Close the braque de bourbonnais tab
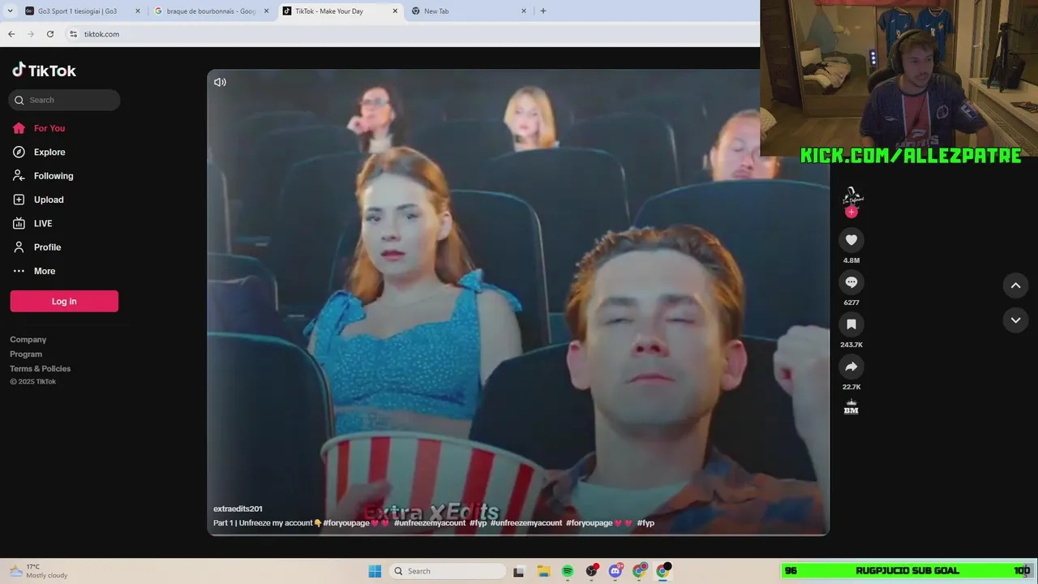1038x584 pixels. pyautogui.click(x=266, y=11)
